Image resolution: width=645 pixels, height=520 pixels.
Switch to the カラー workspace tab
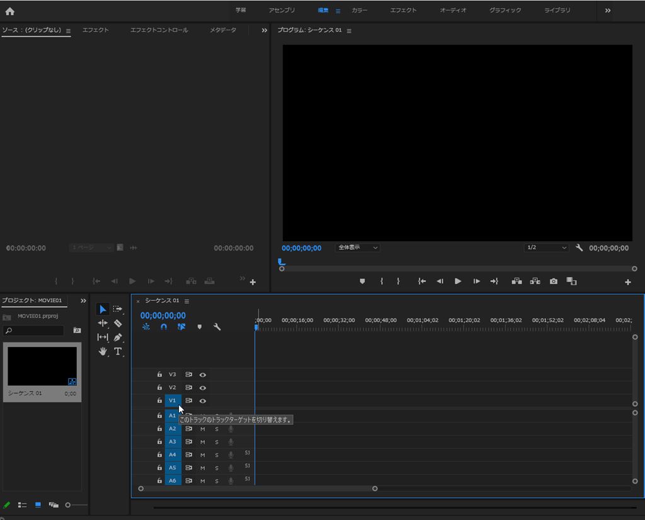tap(360, 11)
